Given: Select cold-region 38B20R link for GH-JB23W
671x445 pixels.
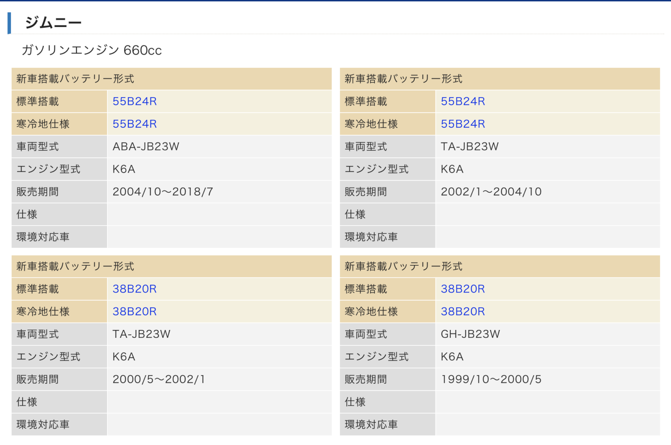Looking at the screenshot, I should [x=463, y=312].
